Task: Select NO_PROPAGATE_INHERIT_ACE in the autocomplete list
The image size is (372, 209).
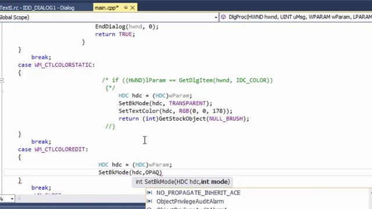Action: (198, 193)
